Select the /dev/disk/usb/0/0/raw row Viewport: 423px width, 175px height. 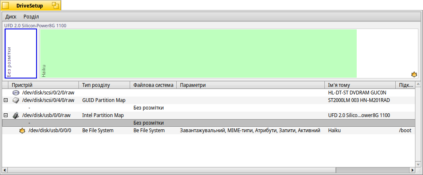[x=209, y=115]
